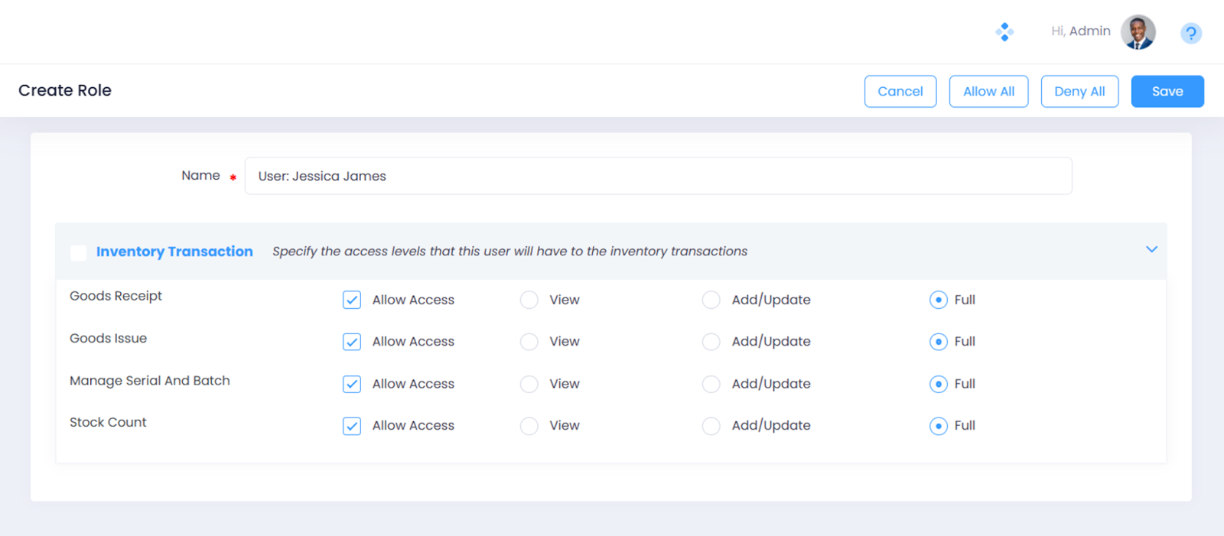The width and height of the screenshot is (1224, 536).
Task: Select View radio for Goods Receipt
Action: coord(529,300)
